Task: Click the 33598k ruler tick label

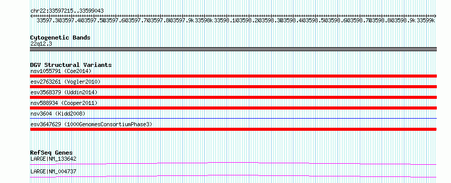Action: 203,20
